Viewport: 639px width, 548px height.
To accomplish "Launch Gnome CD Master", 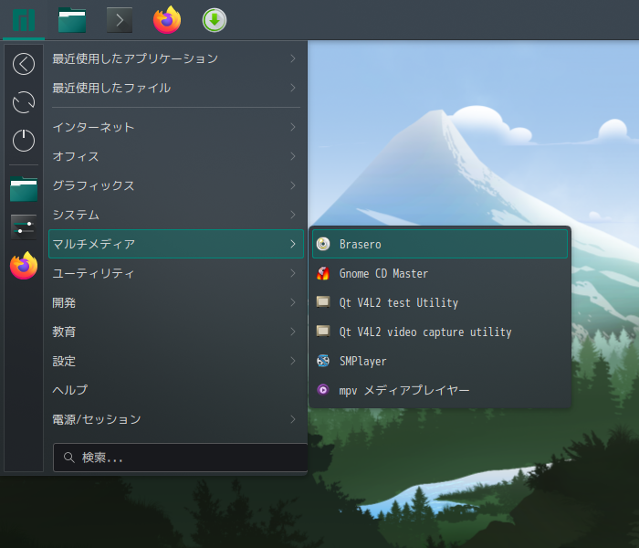I will click(440, 273).
